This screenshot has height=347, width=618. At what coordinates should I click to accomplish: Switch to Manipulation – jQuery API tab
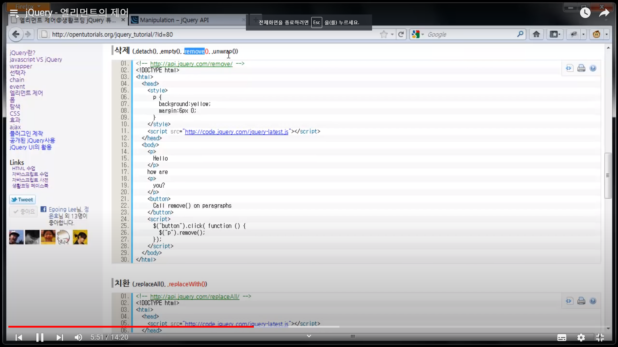click(x=174, y=20)
